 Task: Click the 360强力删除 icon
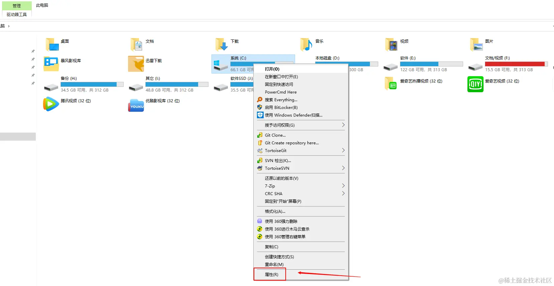tap(260, 221)
